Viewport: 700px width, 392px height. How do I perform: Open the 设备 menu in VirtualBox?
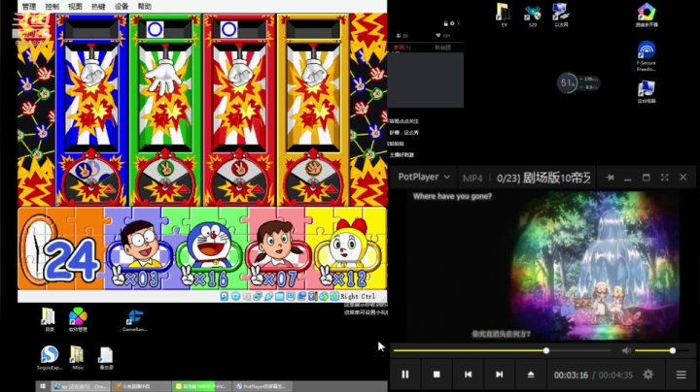click(x=122, y=6)
